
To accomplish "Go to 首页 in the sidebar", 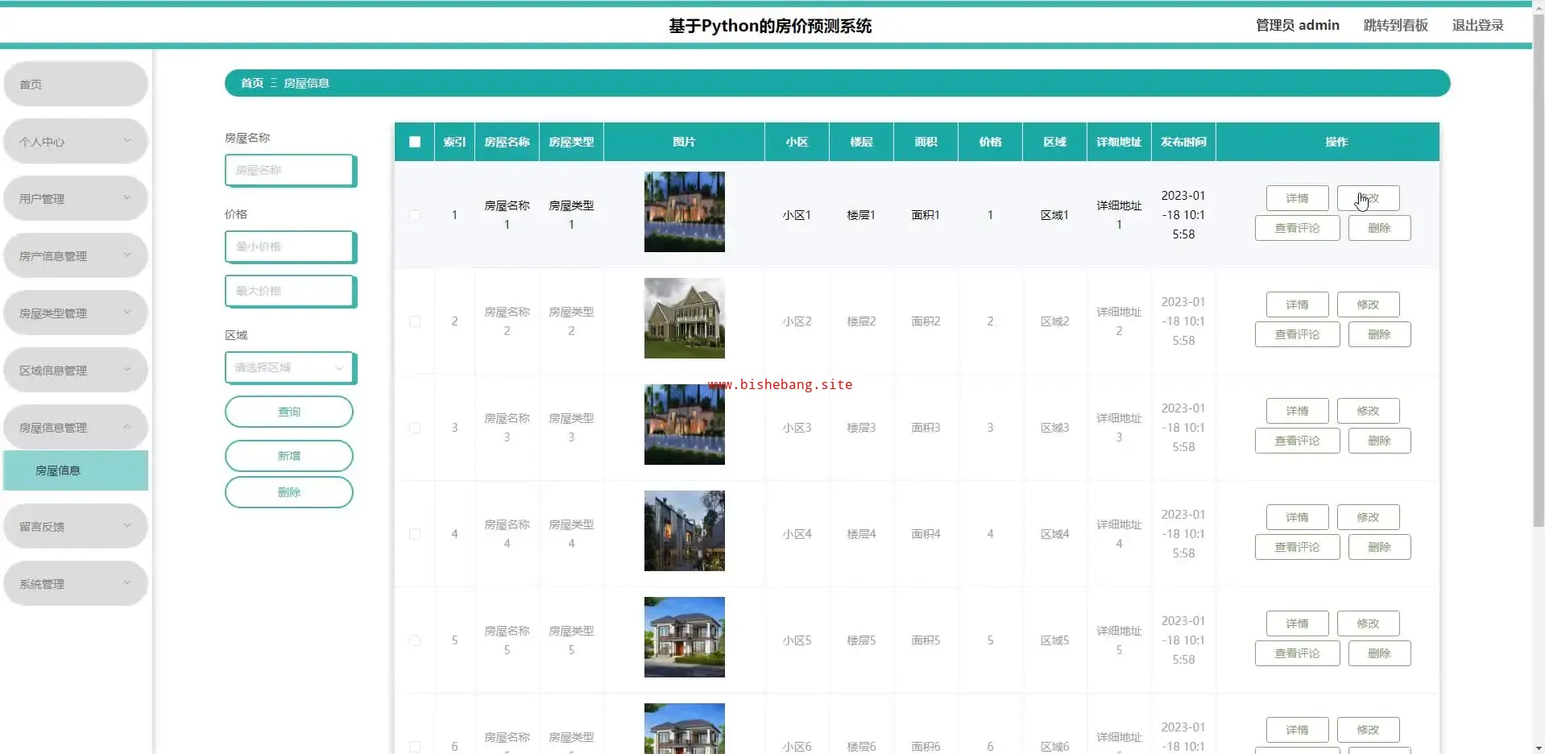I will pyautogui.click(x=75, y=84).
